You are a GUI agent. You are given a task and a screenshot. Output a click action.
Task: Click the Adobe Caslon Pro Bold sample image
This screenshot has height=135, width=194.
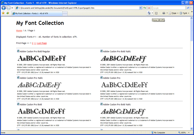coord(41,111)
